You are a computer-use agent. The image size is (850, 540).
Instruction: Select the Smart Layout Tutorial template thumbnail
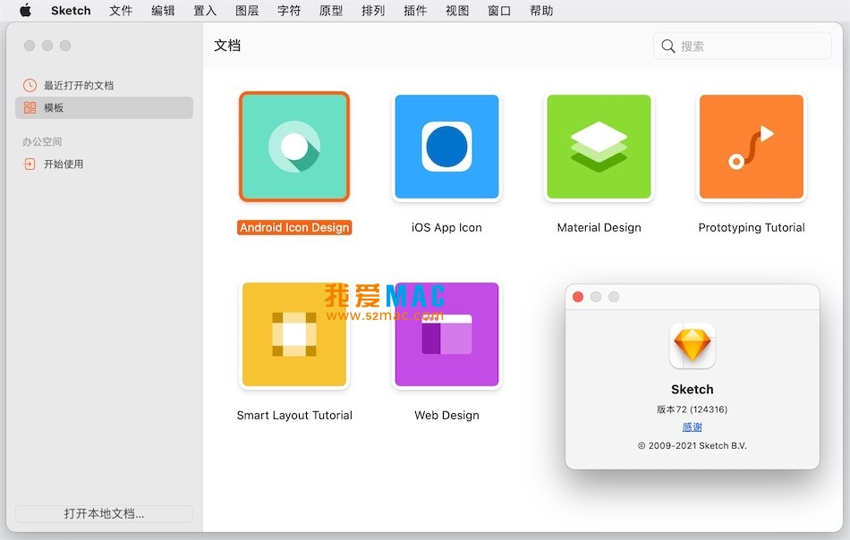294,334
